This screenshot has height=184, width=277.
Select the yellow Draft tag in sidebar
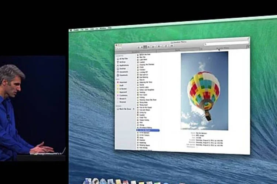(120, 85)
